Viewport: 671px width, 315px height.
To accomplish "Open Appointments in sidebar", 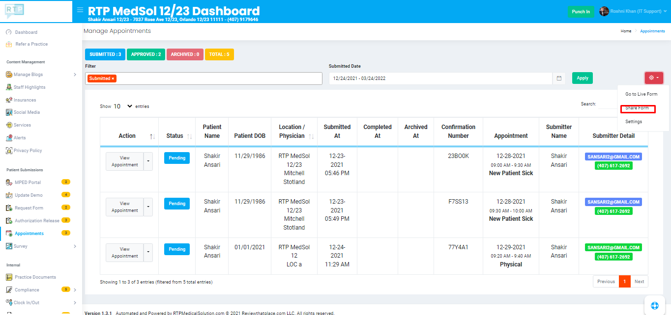I will tap(29, 234).
